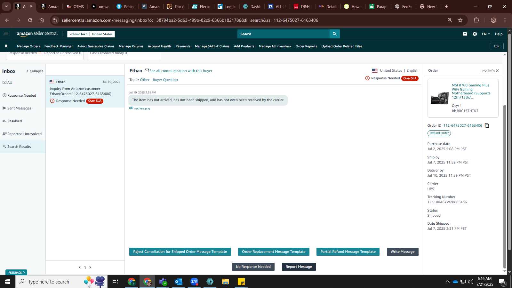The image size is (512, 288).
Task: Open Zoom from the taskbar
Action: (x=194, y=282)
